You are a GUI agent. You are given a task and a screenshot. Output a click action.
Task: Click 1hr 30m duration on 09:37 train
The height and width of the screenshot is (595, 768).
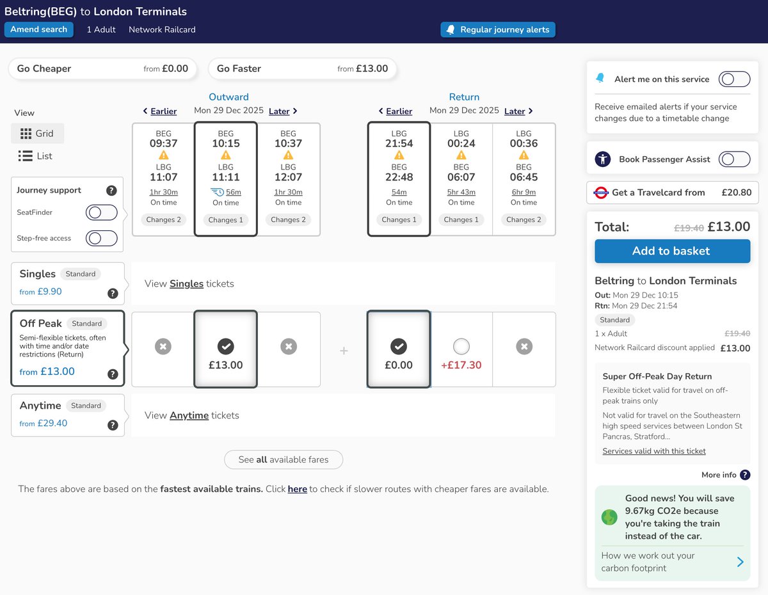click(163, 193)
